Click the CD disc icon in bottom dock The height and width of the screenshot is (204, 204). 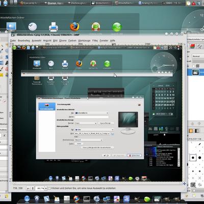coord(97,199)
